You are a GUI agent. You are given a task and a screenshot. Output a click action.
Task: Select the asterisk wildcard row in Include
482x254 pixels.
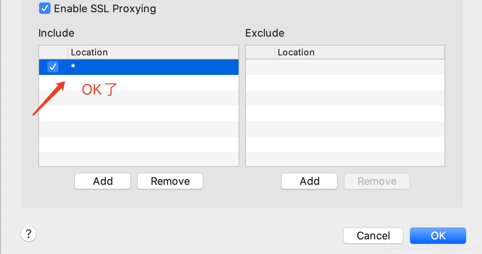pyautogui.click(x=139, y=67)
